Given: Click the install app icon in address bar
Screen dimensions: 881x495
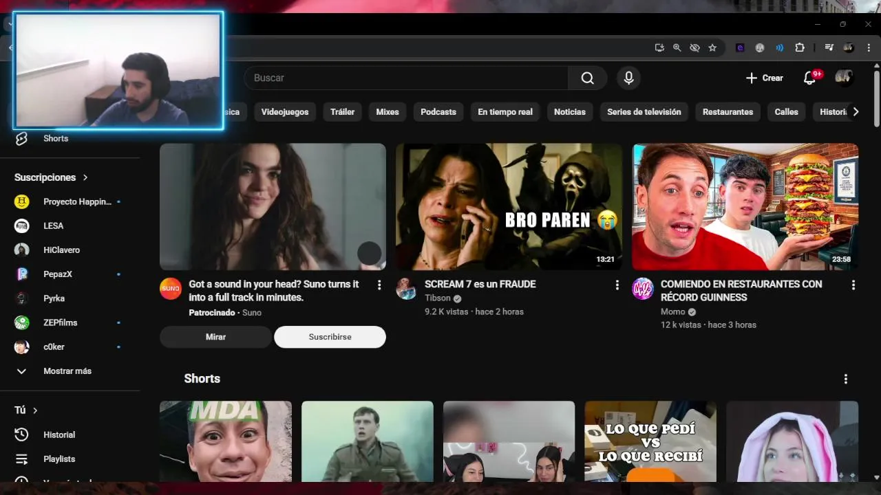Looking at the screenshot, I should click(x=659, y=47).
